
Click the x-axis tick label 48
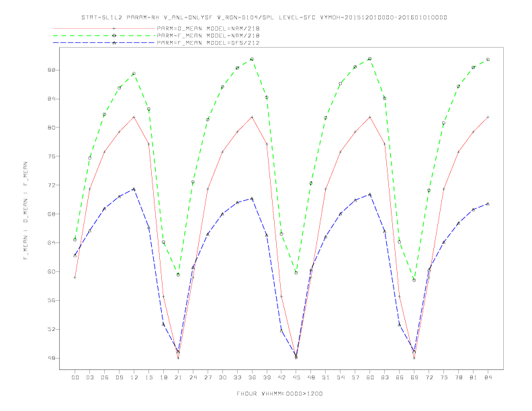pos(311,377)
